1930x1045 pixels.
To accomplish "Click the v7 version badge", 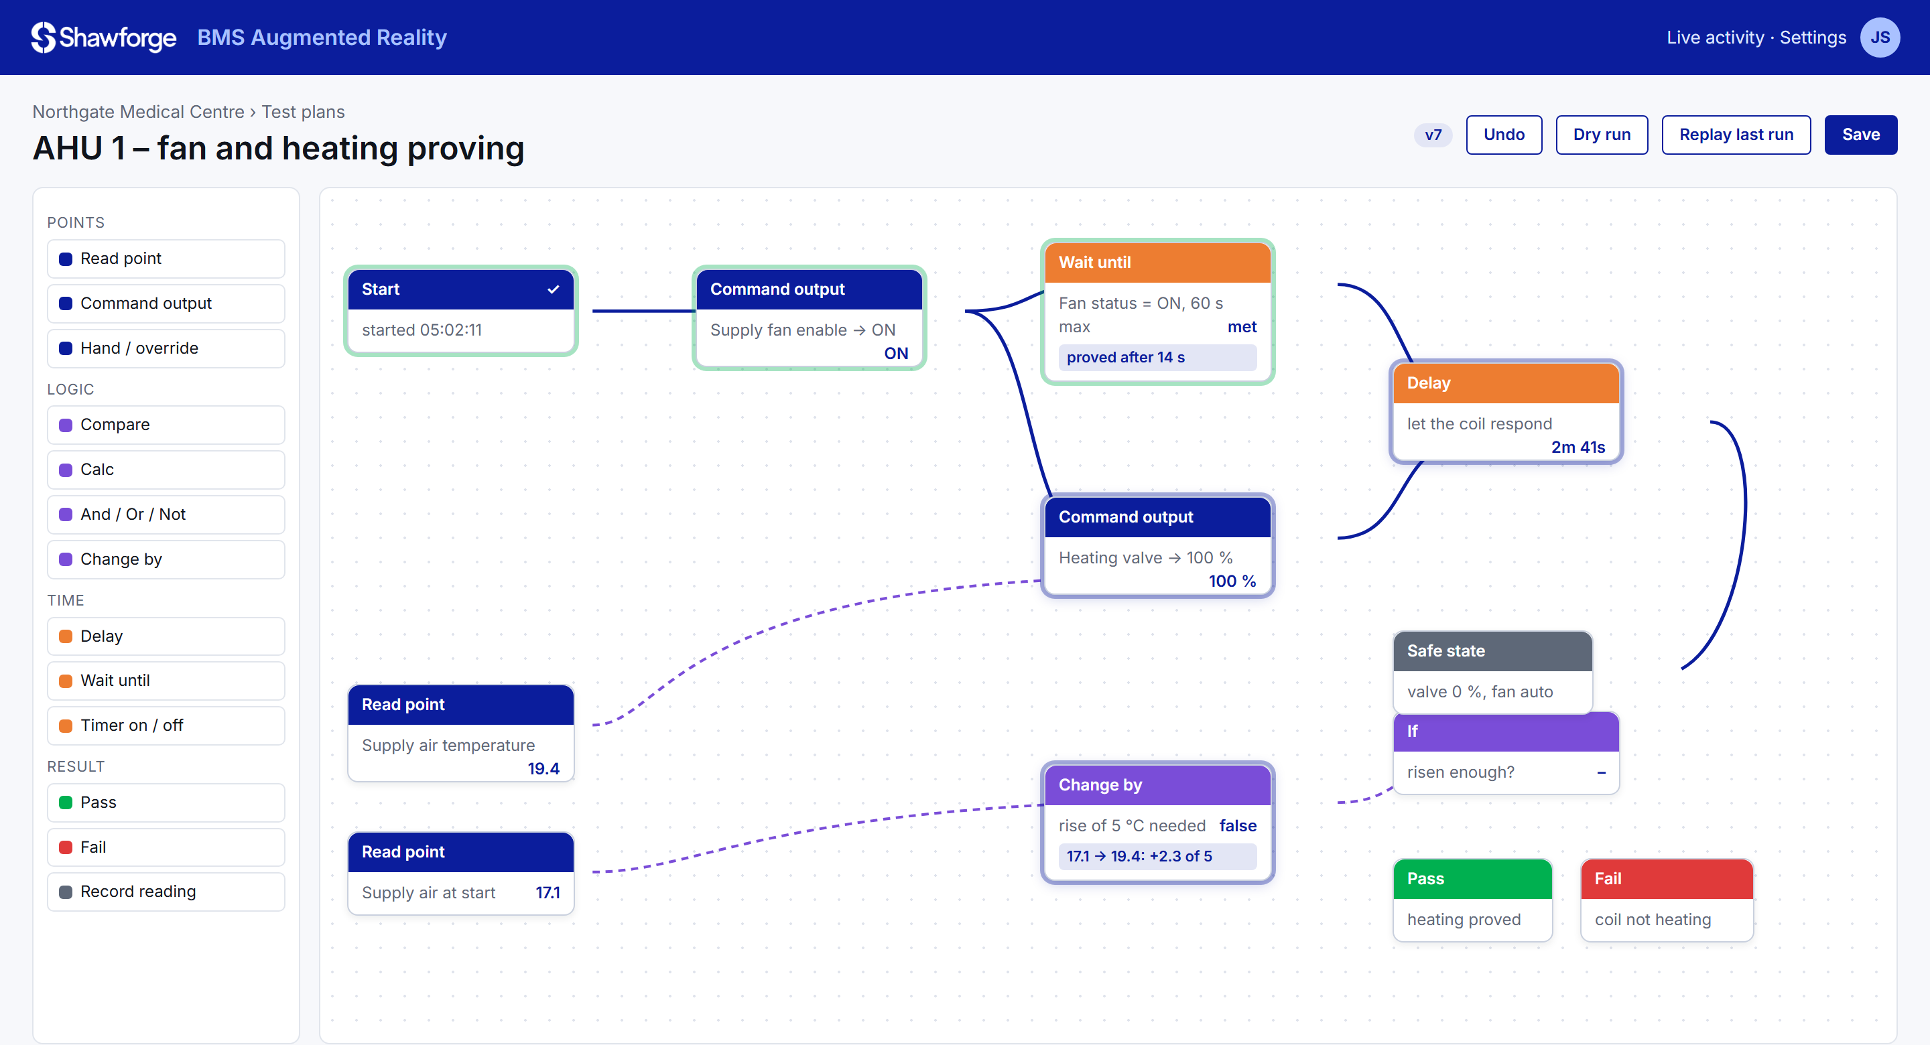I will pos(1433,135).
